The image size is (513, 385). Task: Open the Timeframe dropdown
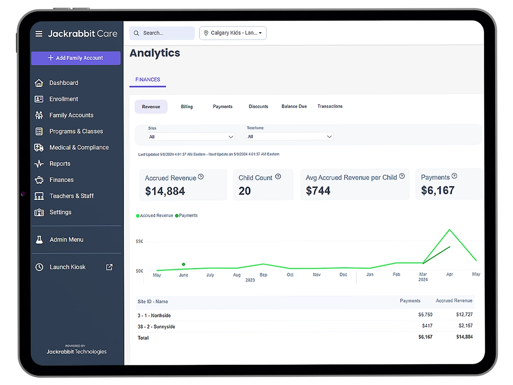coord(290,136)
